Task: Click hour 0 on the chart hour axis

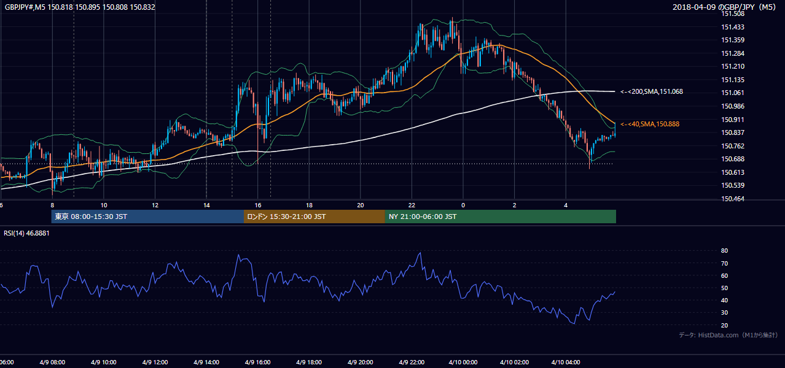Action: point(463,205)
